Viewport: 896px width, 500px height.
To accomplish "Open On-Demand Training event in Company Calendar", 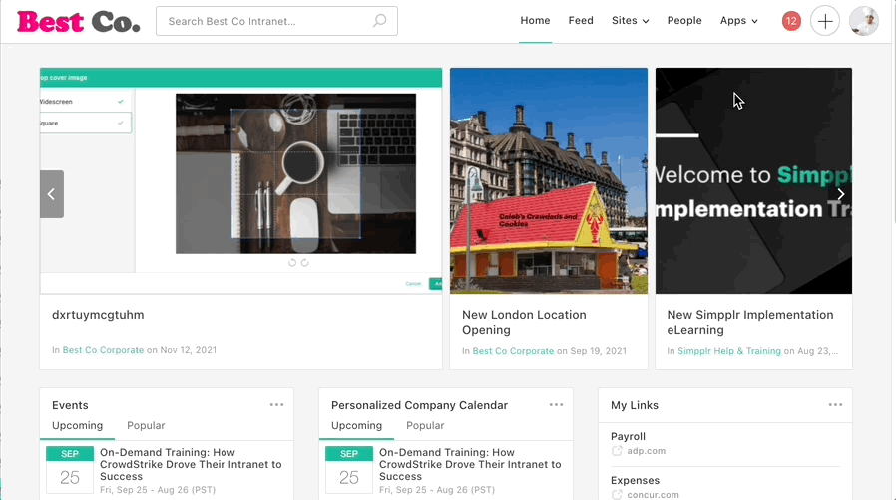I will point(470,465).
